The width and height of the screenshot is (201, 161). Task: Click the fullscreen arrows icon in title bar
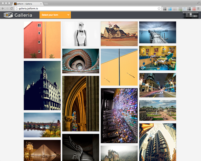point(198,3)
